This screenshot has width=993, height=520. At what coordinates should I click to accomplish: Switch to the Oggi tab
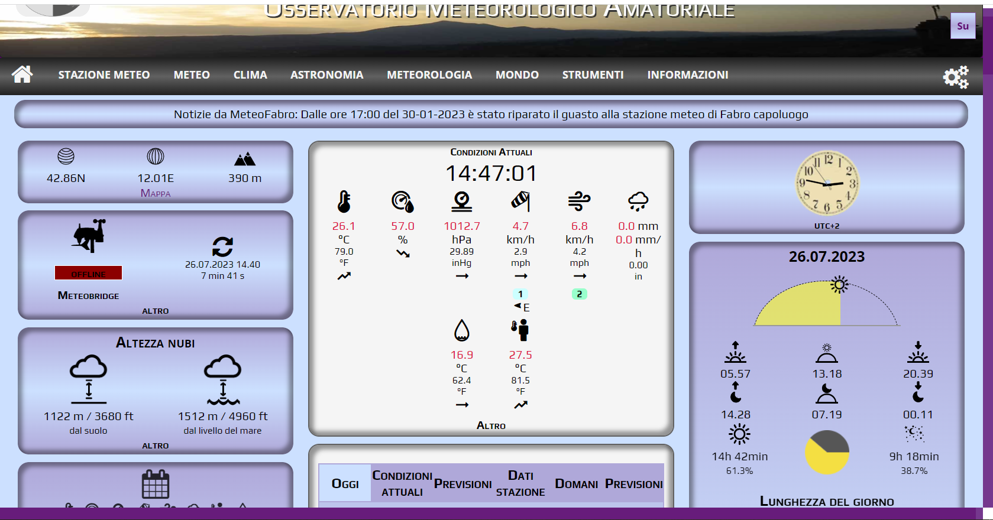[345, 484]
